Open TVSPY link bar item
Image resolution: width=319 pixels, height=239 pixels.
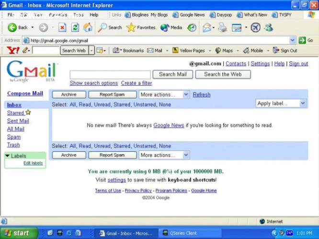click(282, 15)
